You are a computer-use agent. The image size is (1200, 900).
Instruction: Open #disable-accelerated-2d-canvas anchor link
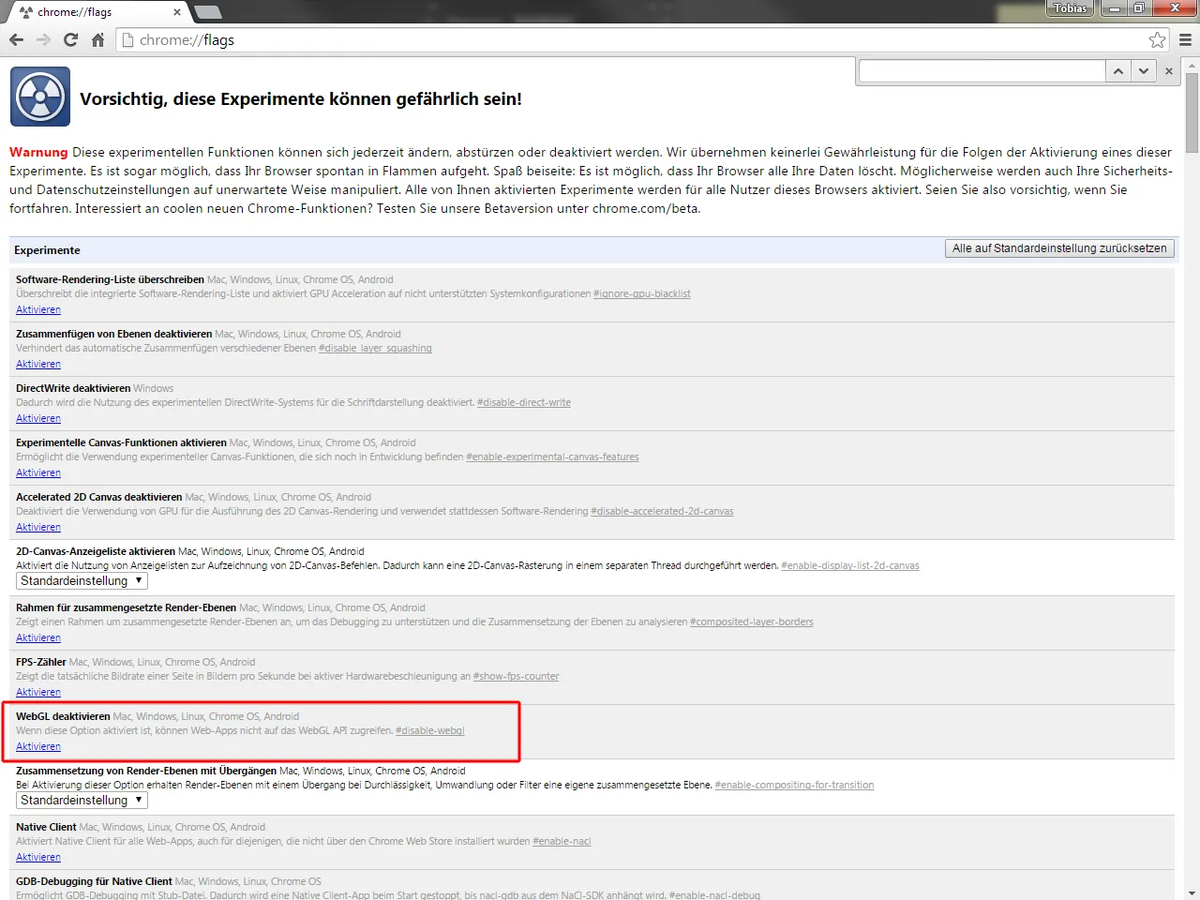tap(662, 512)
